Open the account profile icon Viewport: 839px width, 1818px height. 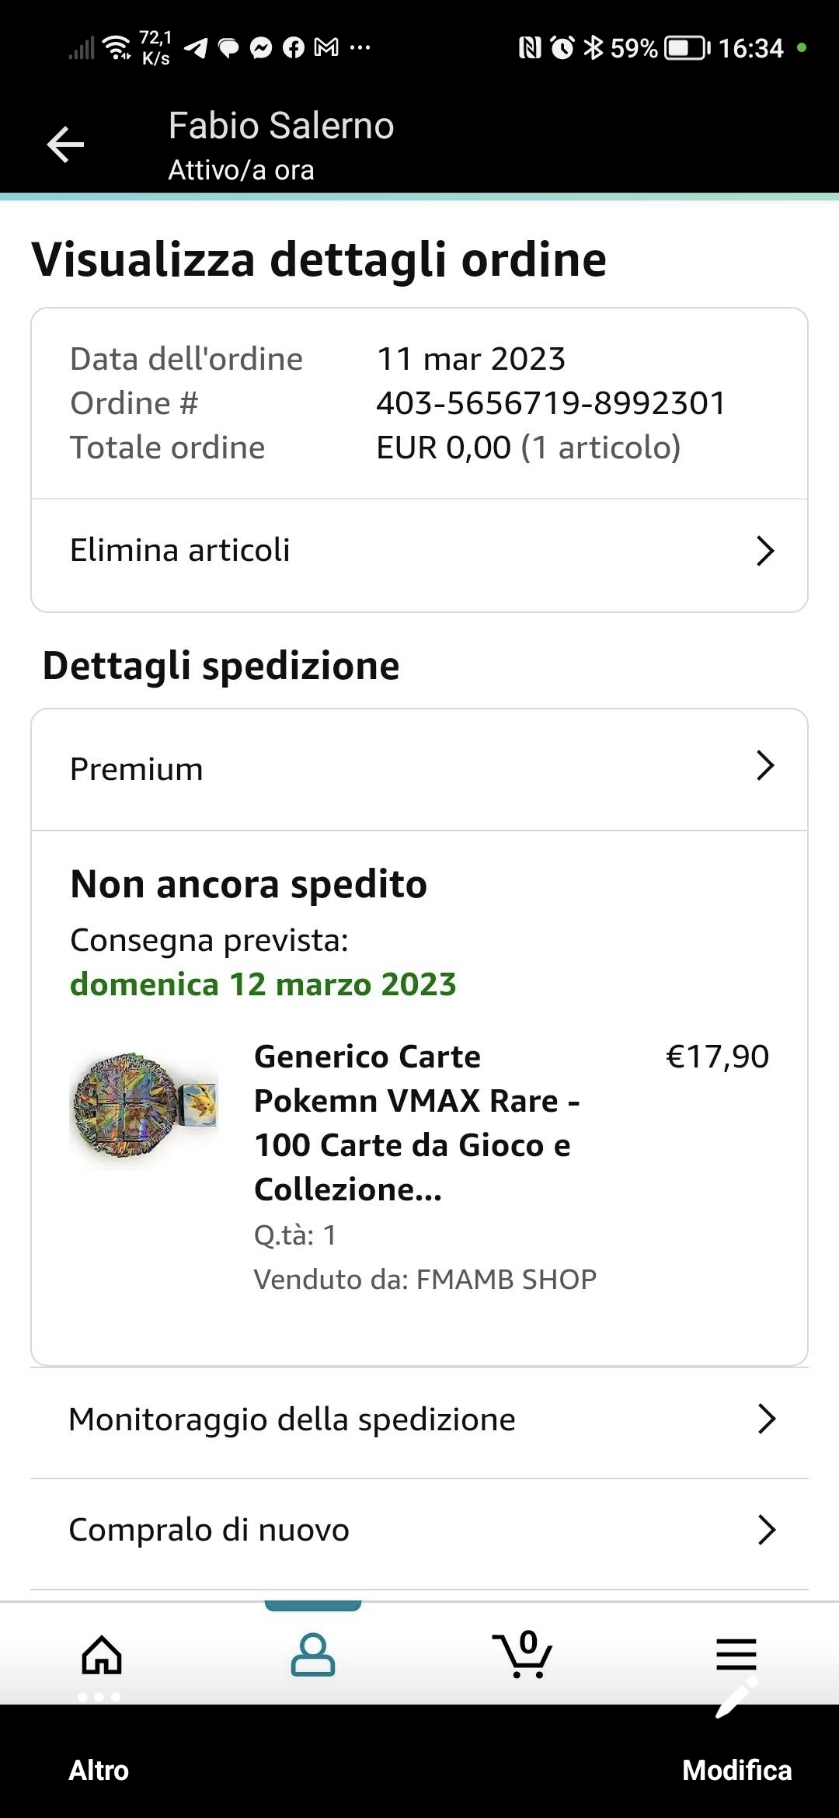[312, 1654]
